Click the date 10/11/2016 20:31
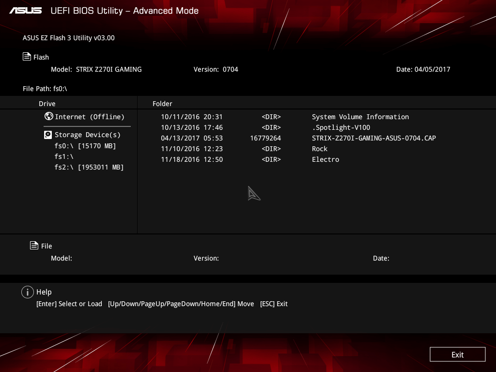This screenshot has height=372, width=496. (192, 117)
